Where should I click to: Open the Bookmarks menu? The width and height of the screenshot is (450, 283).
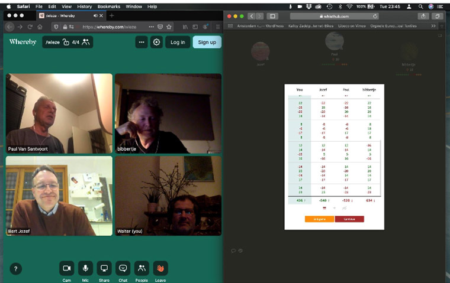click(x=109, y=6)
